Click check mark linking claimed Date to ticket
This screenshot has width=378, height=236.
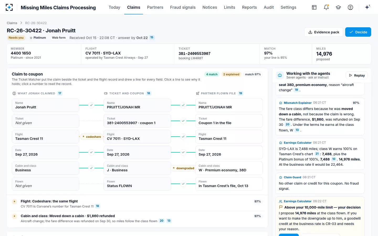91,152
